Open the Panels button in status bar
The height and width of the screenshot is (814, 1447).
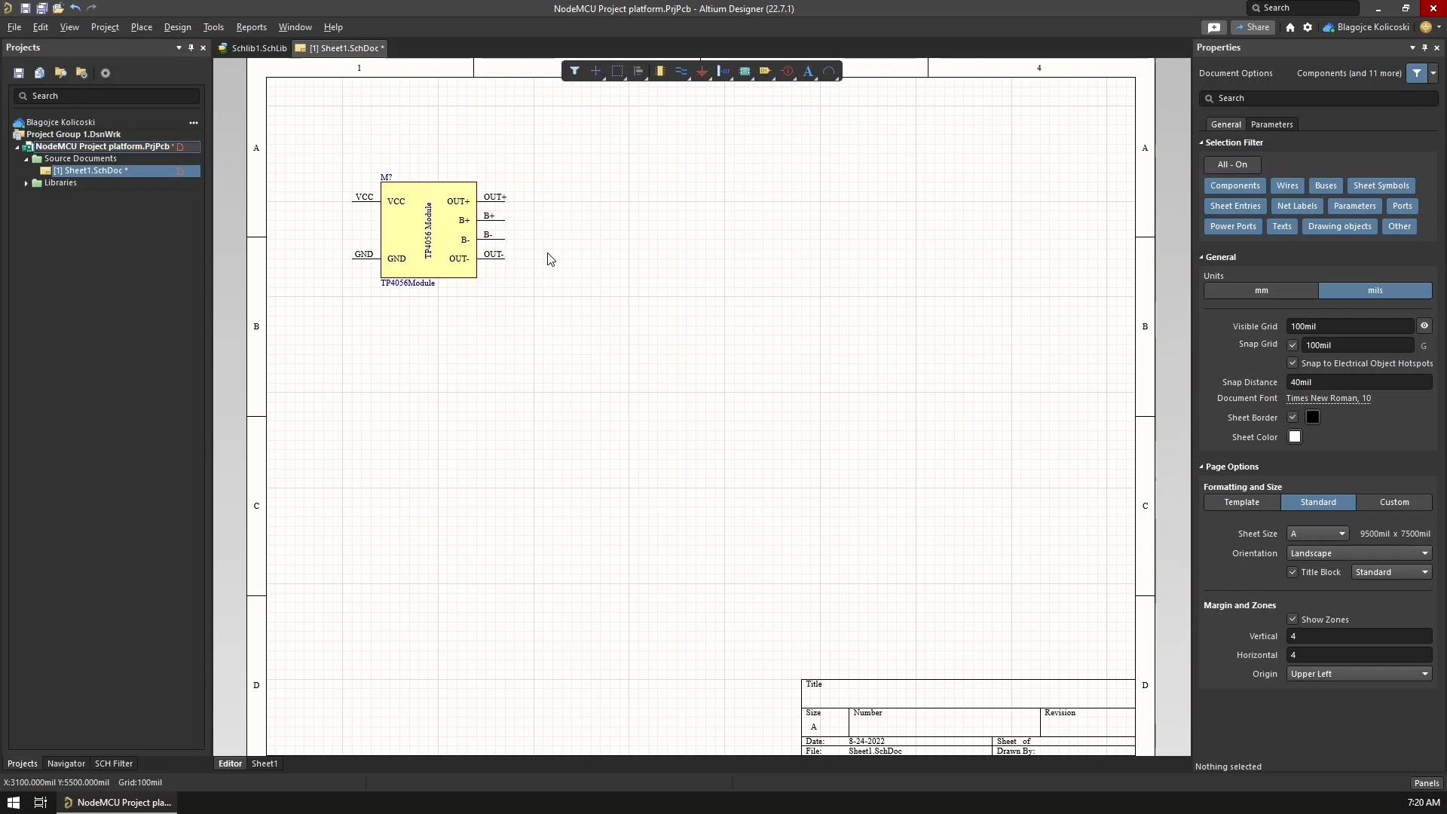point(1426,783)
